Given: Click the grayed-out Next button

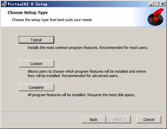Looking at the screenshot, I should coord(118,120).
